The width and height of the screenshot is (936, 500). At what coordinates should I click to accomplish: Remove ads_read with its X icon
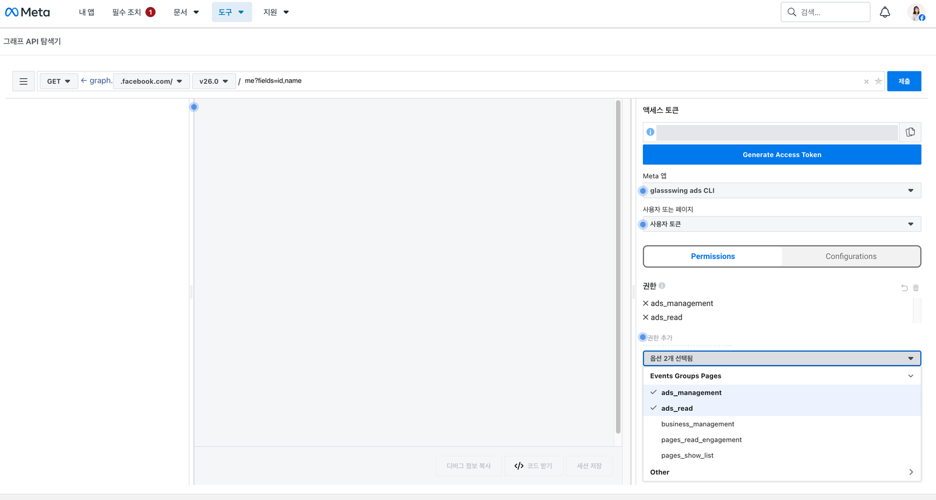pos(646,317)
